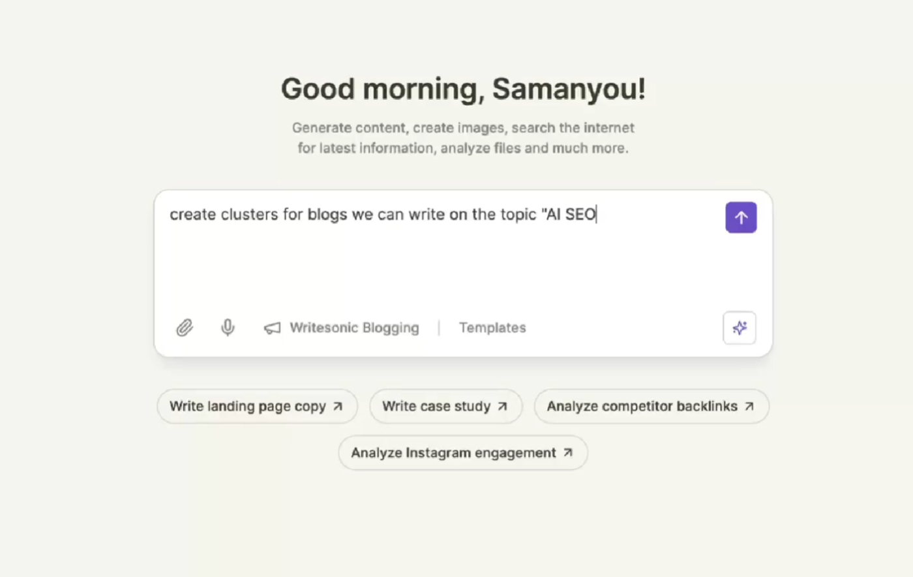Open the Templates menu

pos(492,328)
